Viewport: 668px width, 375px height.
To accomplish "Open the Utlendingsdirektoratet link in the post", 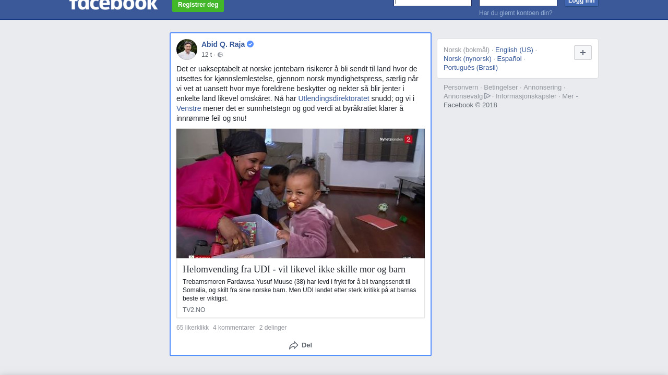I will [x=333, y=98].
